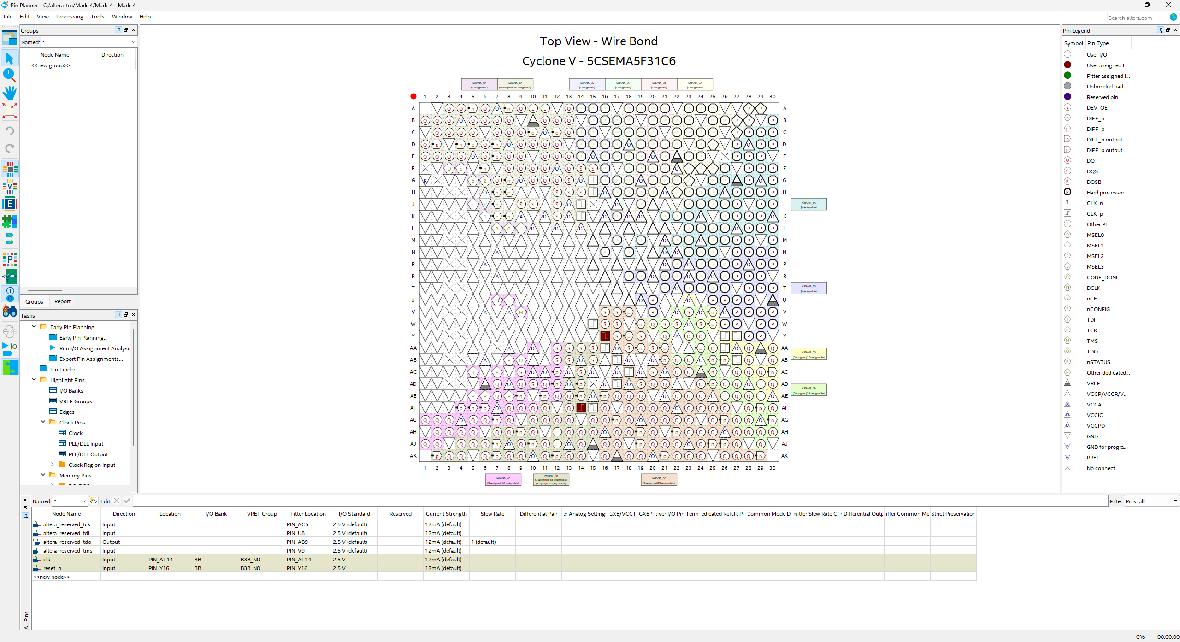Collapse the Early Pin Planning folder
1180x642 pixels.
(34, 326)
